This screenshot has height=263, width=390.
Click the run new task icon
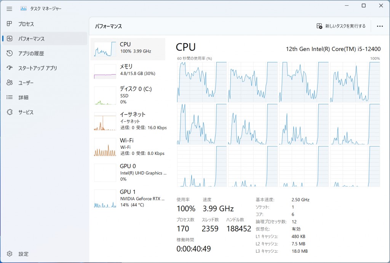pos(320,26)
